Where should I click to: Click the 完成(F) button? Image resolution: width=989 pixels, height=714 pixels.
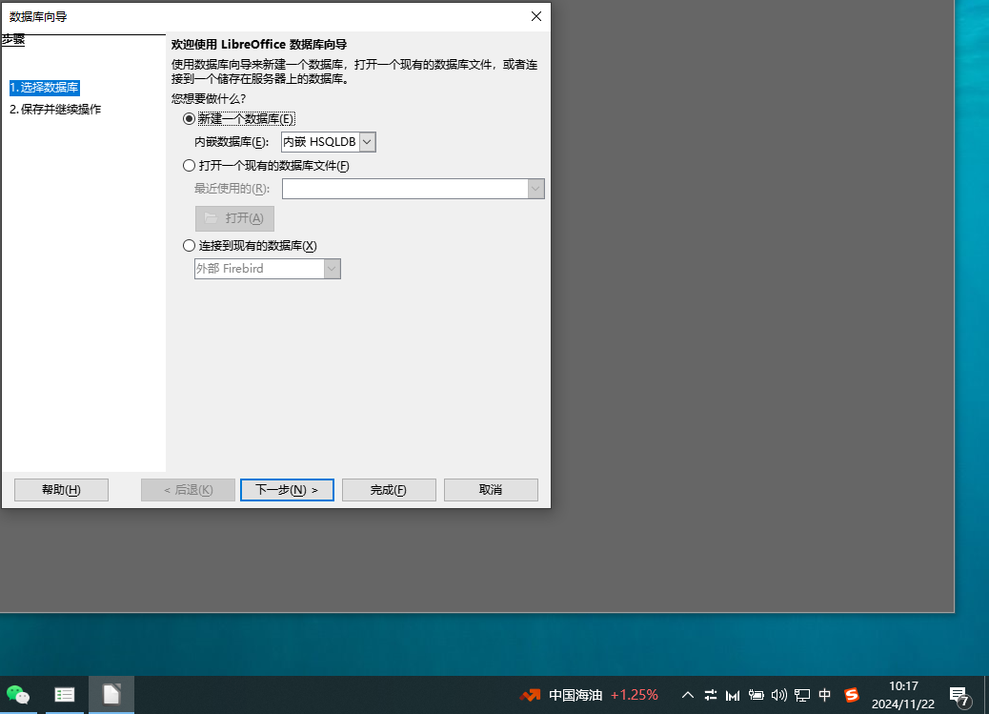click(389, 490)
